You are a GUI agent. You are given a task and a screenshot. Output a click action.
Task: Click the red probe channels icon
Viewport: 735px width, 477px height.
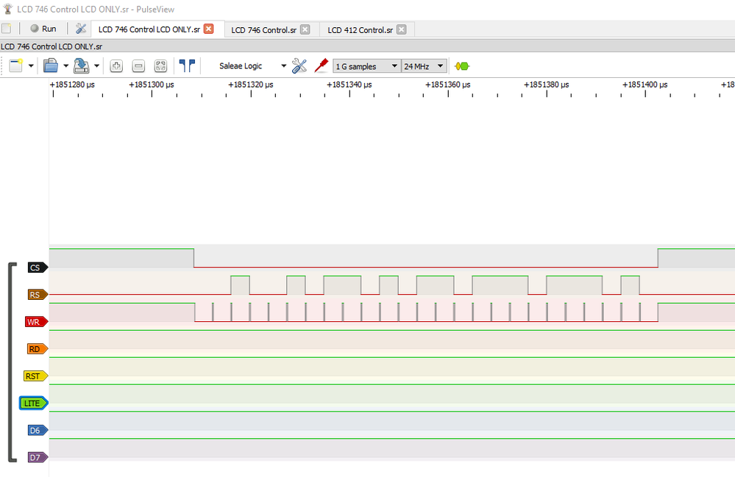point(321,65)
